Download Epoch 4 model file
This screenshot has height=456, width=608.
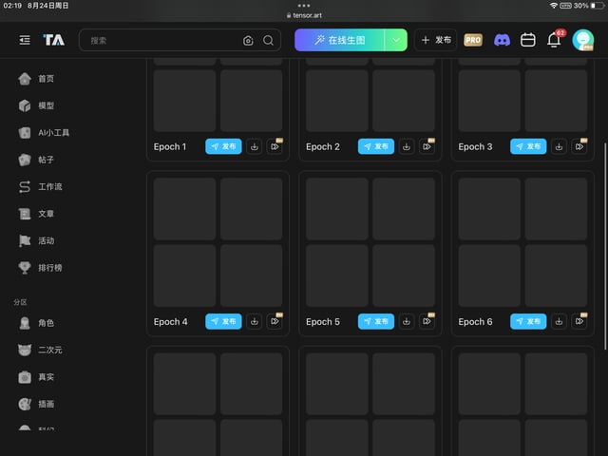click(x=255, y=321)
